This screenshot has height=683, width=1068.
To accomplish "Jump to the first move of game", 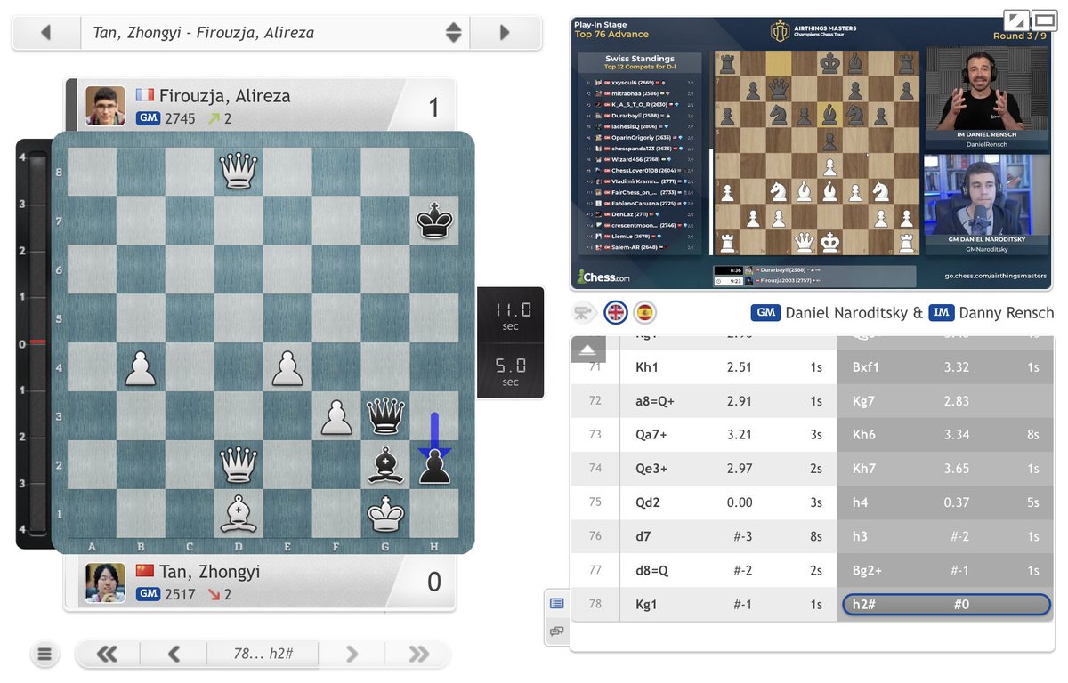I will coord(107,655).
